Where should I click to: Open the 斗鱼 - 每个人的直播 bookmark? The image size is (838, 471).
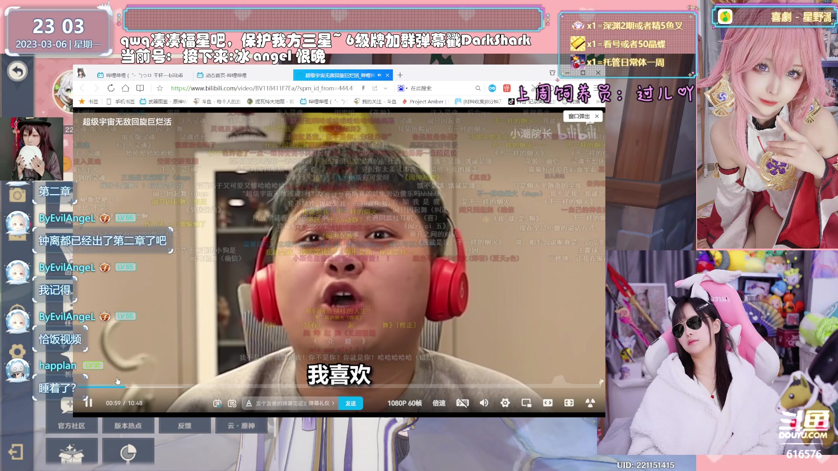(x=217, y=101)
